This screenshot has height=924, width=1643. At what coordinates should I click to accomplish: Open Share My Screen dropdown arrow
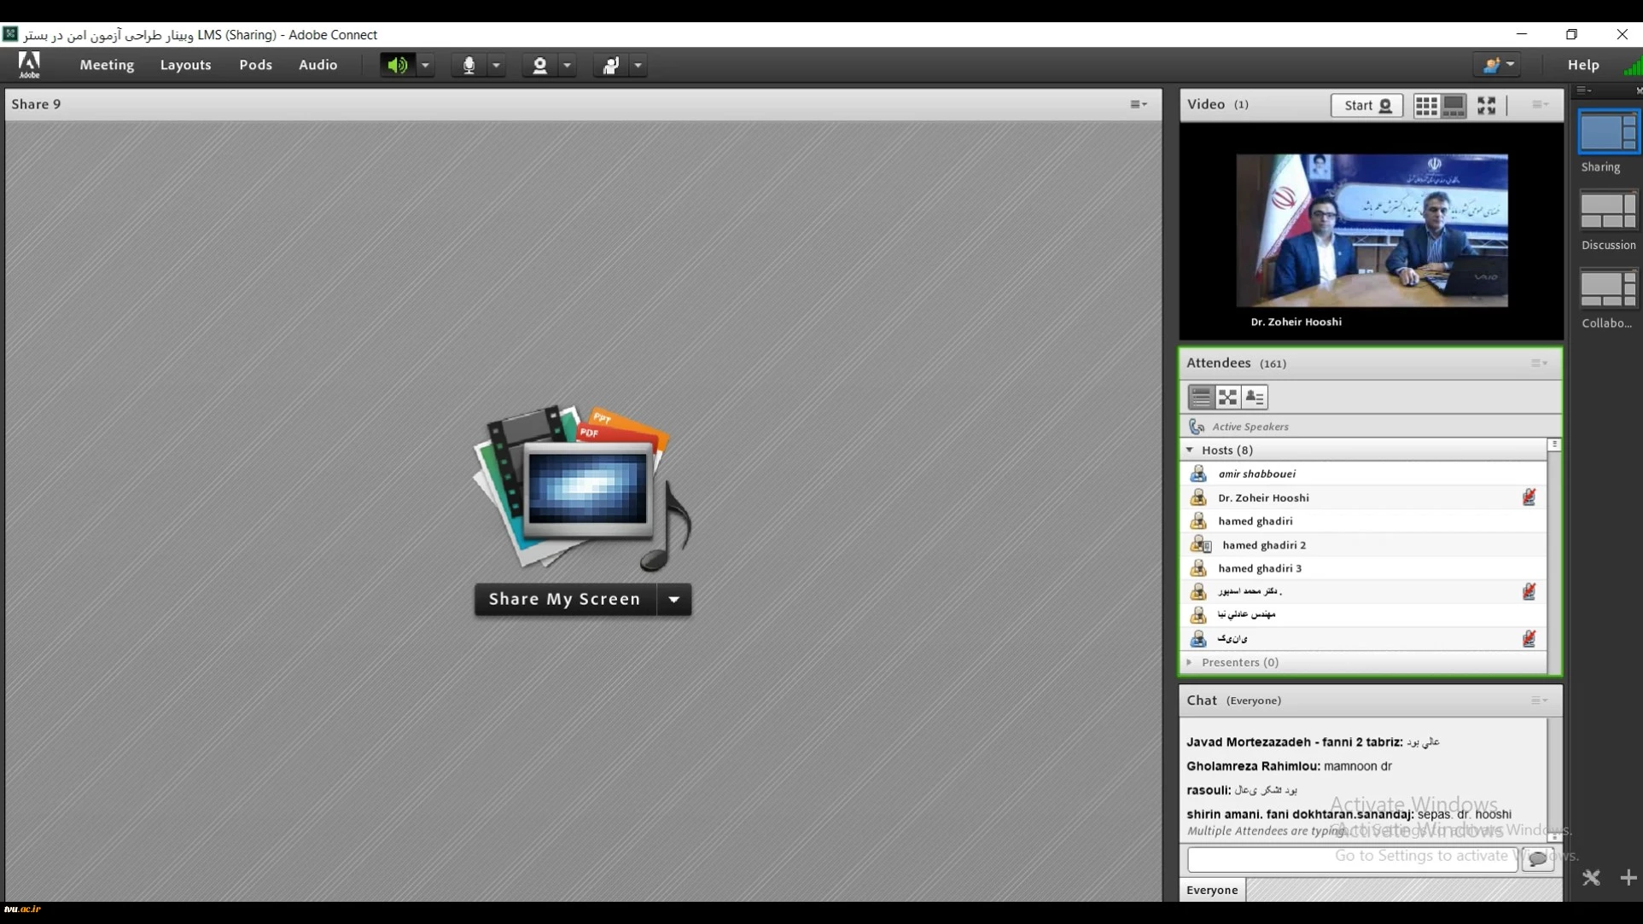click(x=674, y=599)
